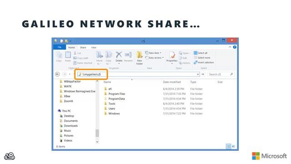Open the Move to menu
Viewport: 291px width, 164px height.
tap(99, 58)
